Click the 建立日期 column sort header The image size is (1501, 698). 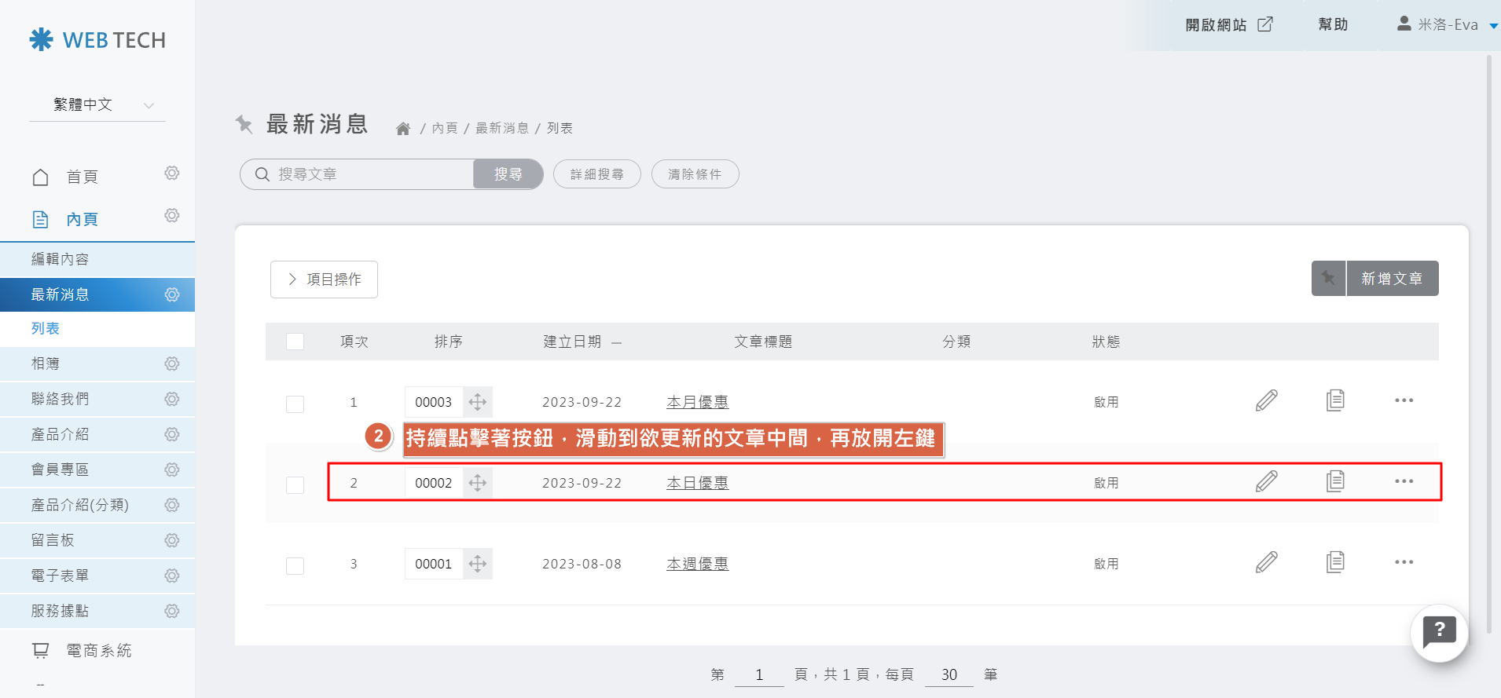tap(573, 342)
